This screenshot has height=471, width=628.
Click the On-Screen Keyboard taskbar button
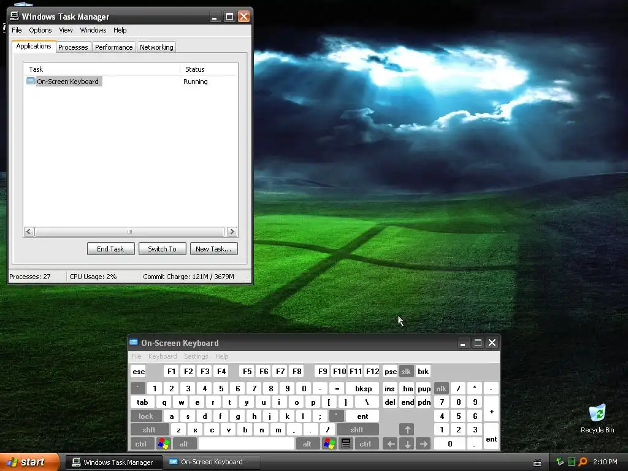pyautogui.click(x=211, y=462)
